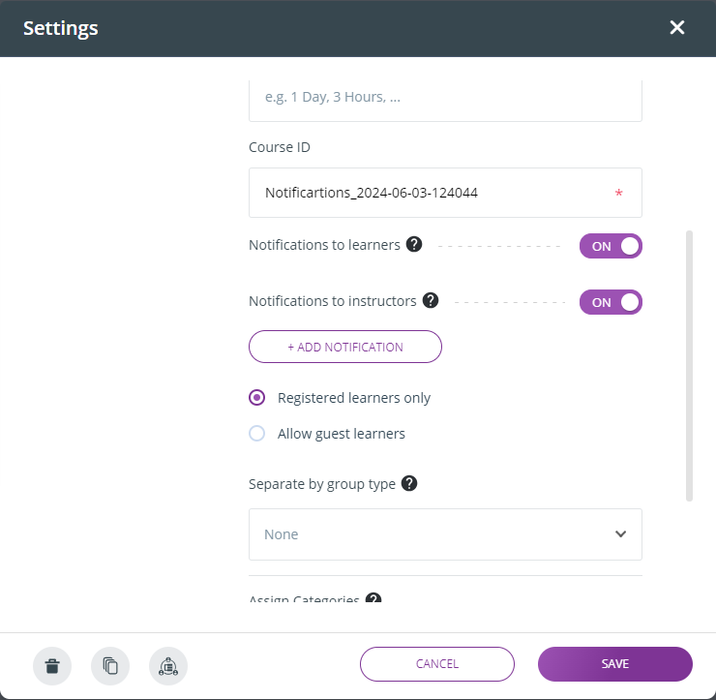Select Registered learners only radio button

(x=256, y=398)
